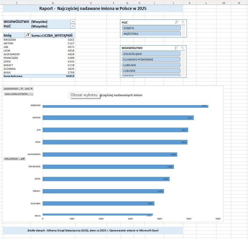This screenshot has height=239, width=248.
Task: Select LUBUSKIE slicer item
Action: 151,71
